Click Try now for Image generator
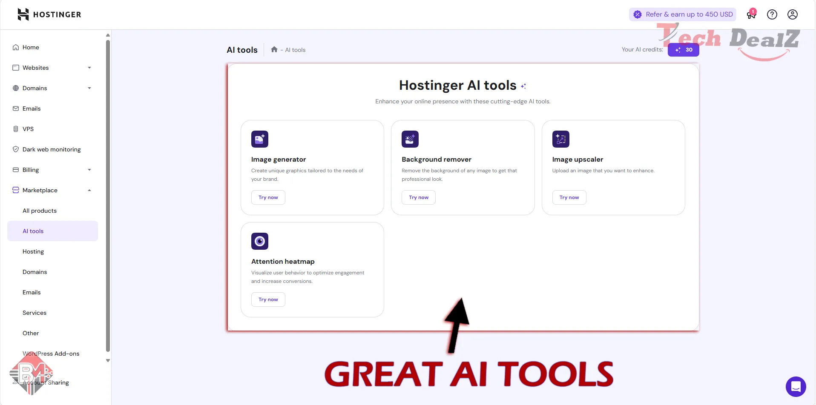The height and width of the screenshot is (405, 816). tap(268, 197)
